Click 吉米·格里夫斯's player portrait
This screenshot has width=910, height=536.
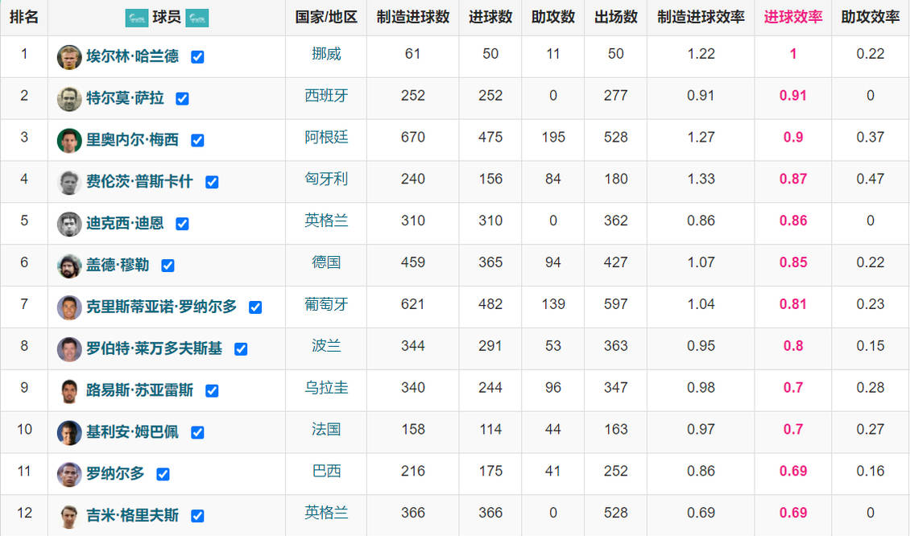point(69,516)
